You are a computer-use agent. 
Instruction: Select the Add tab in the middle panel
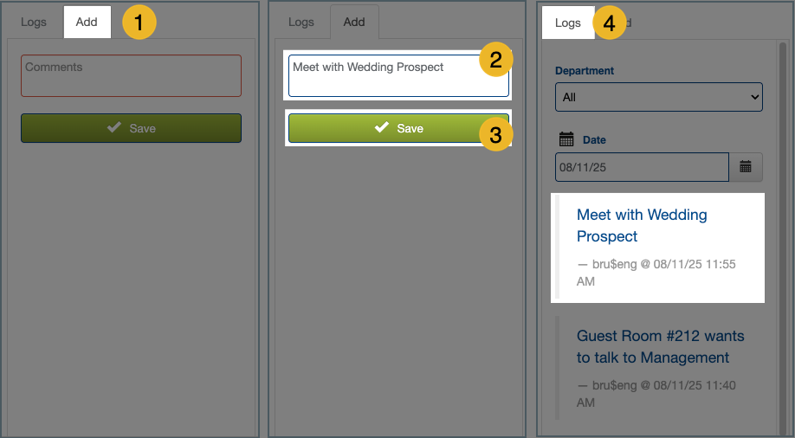(354, 23)
